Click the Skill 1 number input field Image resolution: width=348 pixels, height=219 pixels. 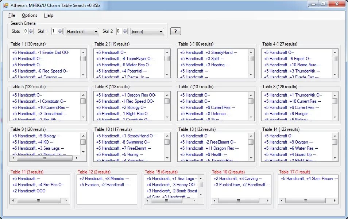click(54, 31)
